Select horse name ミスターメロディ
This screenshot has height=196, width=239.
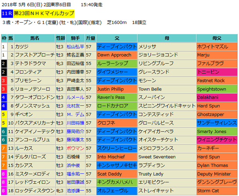33,174
